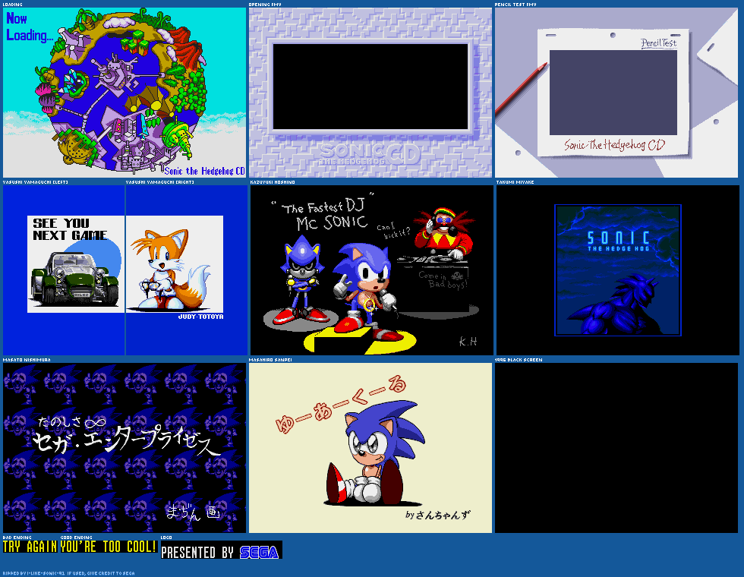Click the PRESENTED BY text in logo
This screenshot has width=744, height=577.
coord(197,553)
